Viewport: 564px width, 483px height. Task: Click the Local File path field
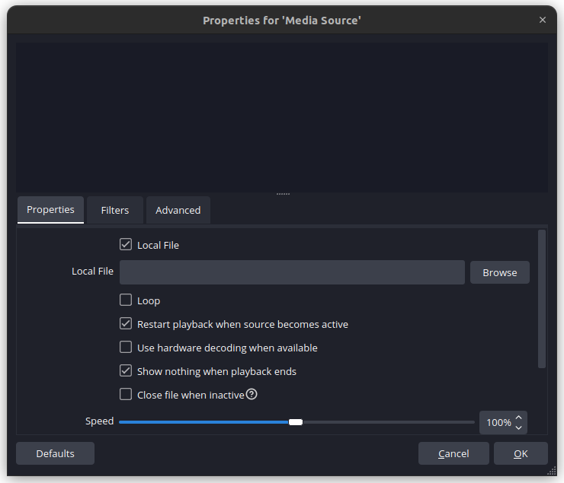coord(292,272)
